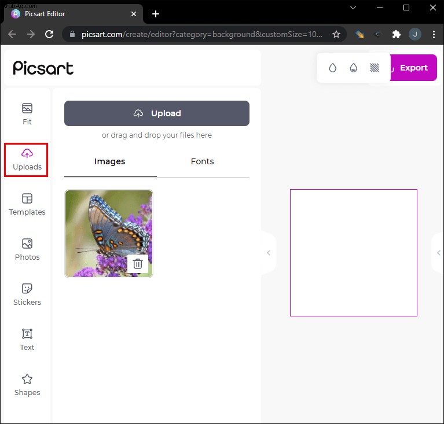Open the Stickers panel
The image size is (444, 424).
pyautogui.click(x=27, y=295)
